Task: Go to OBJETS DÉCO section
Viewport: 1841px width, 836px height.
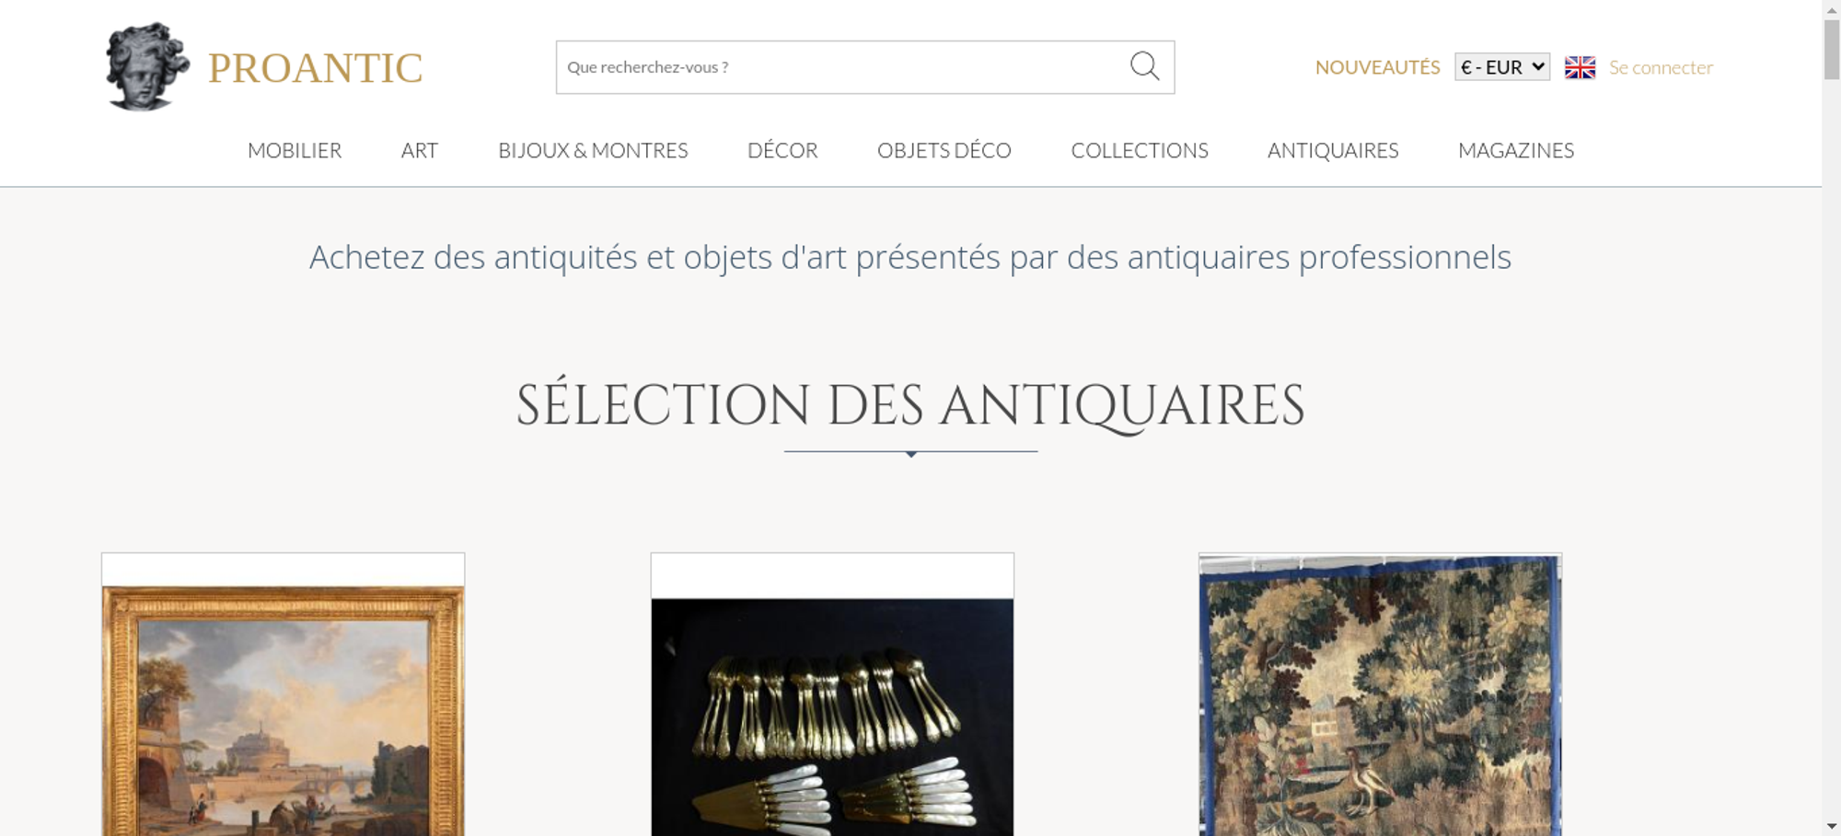Action: pos(944,150)
